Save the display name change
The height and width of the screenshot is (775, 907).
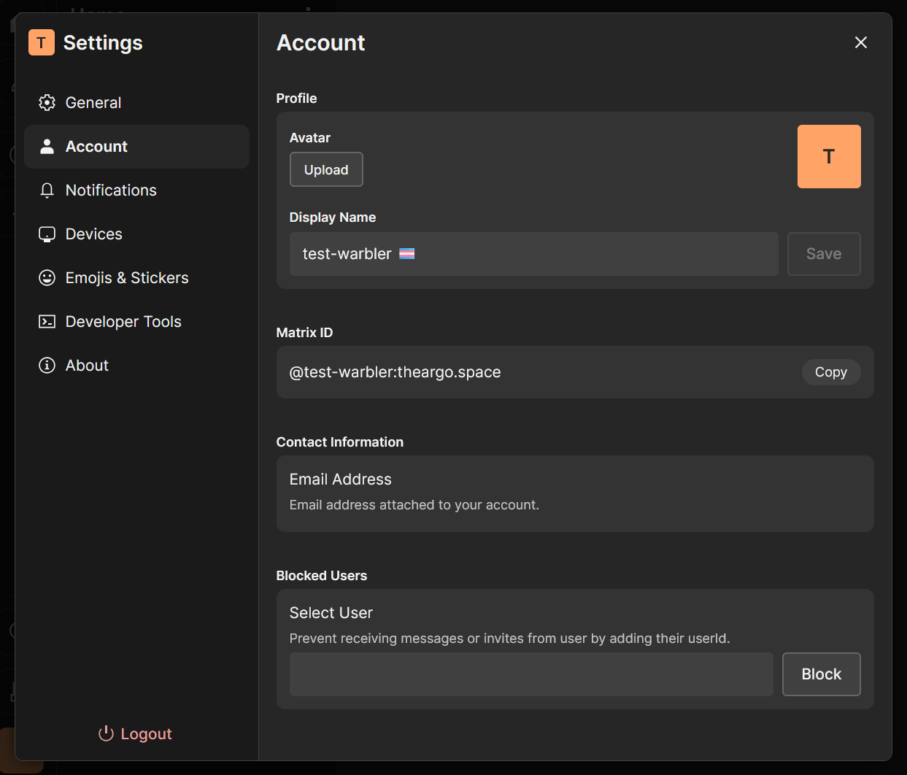(x=823, y=254)
